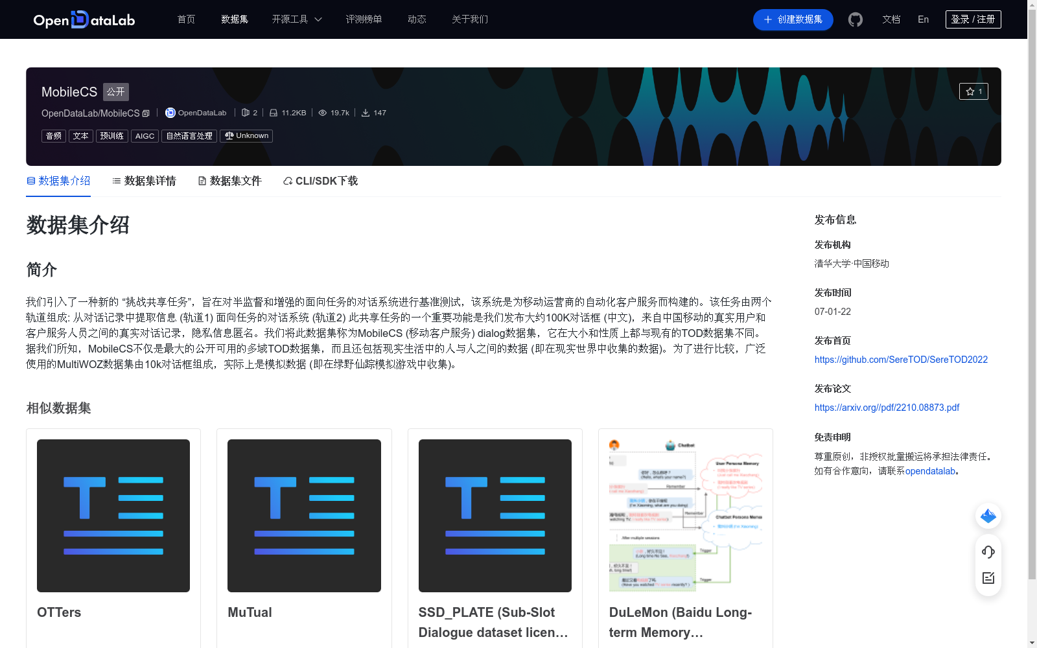Open the GitHub icon link
1037x648 pixels.
click(x=856, y=19)
